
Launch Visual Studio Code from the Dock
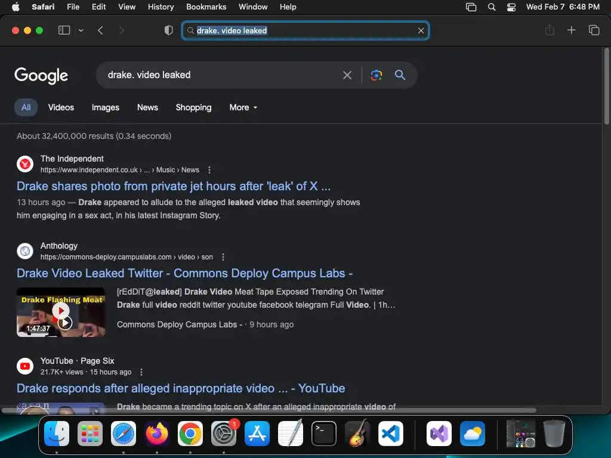pyautogui.click(x=390, y=434)
